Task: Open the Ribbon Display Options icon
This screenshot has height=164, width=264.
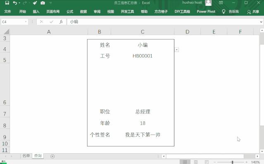Action: 221,3
